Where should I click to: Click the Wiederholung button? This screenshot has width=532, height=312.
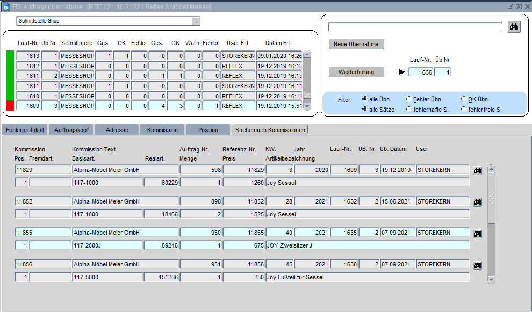coord(356,72)
